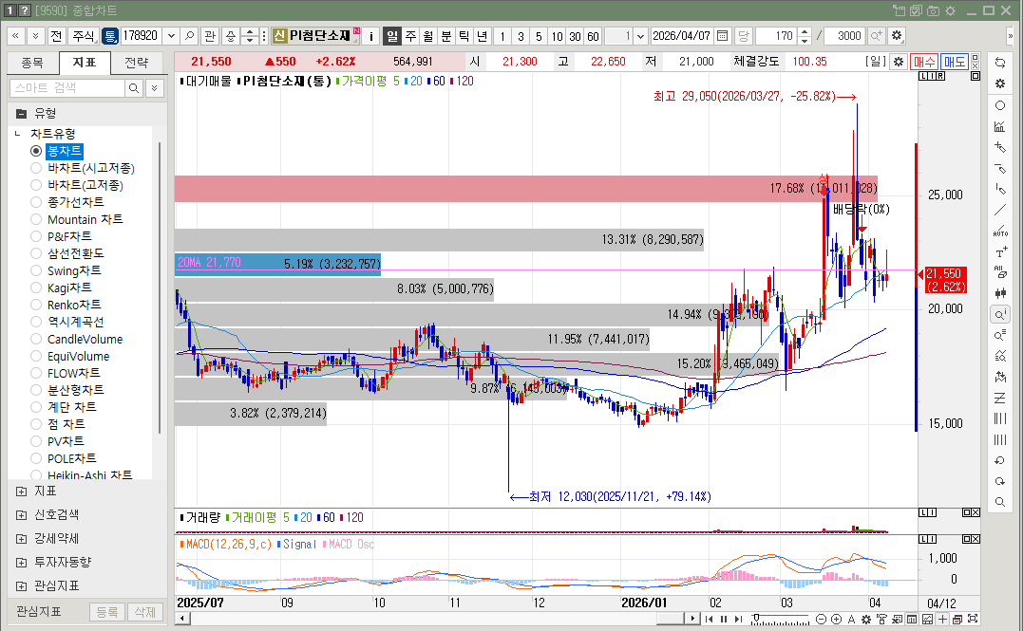1023x631 pixels.
Task: Switch to the 전략 tab
Action: click(137, 63)
